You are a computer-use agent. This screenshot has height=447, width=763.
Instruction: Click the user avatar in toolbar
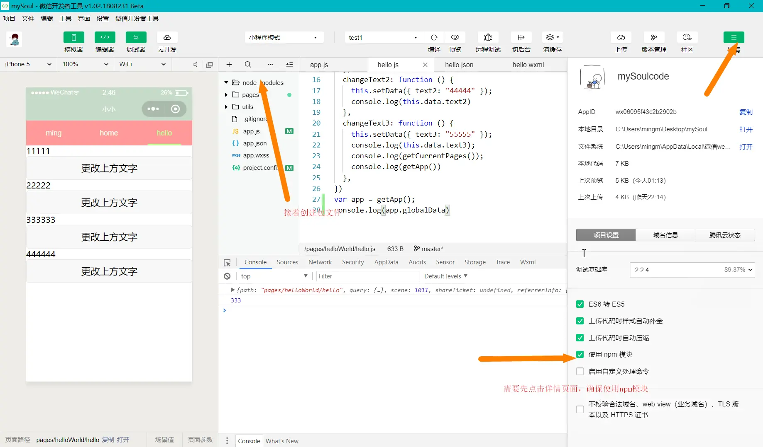15,39
